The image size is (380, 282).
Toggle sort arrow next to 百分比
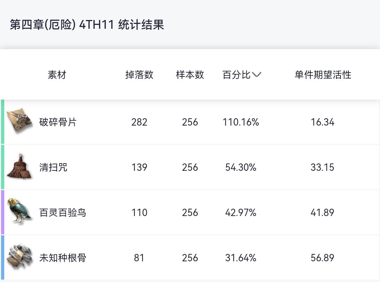256,75
